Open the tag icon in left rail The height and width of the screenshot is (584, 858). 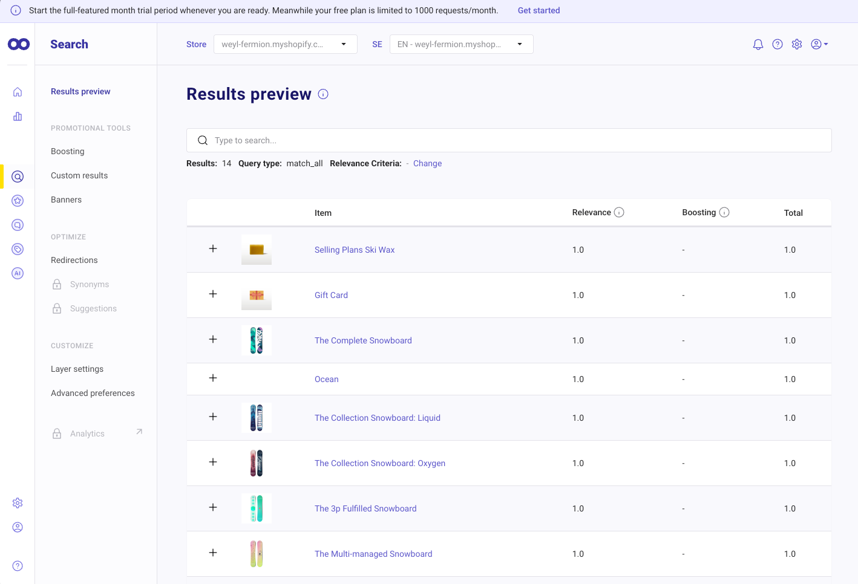pos(18,249)
